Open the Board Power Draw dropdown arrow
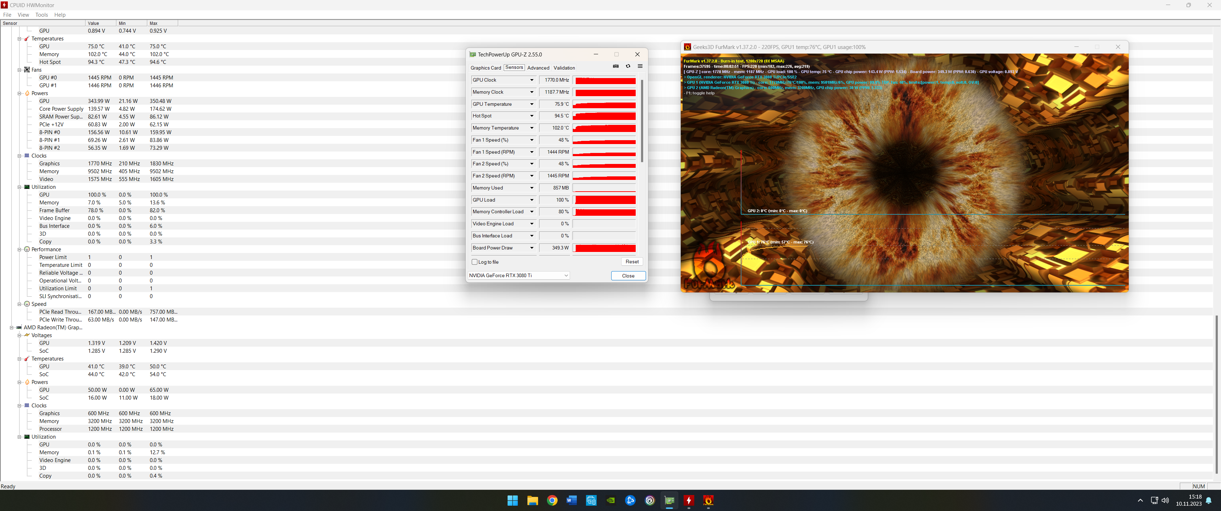 (x=532, y=248)
